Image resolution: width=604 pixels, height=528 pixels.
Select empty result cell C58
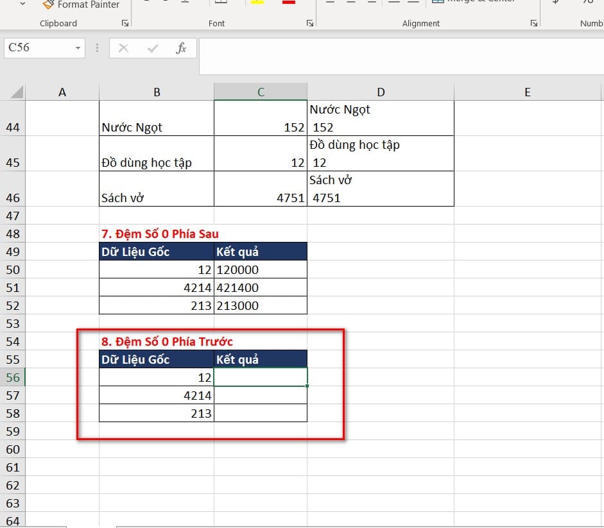[261, 413]
